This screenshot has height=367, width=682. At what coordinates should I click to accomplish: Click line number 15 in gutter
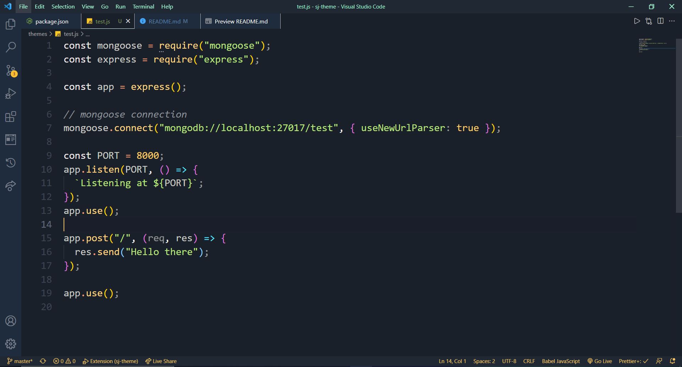coord(46,238)
